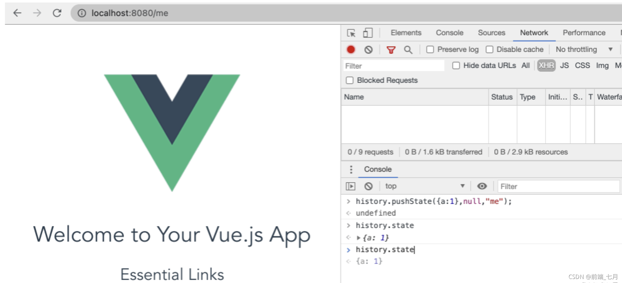Click the browser back arrow

(17, 13)
